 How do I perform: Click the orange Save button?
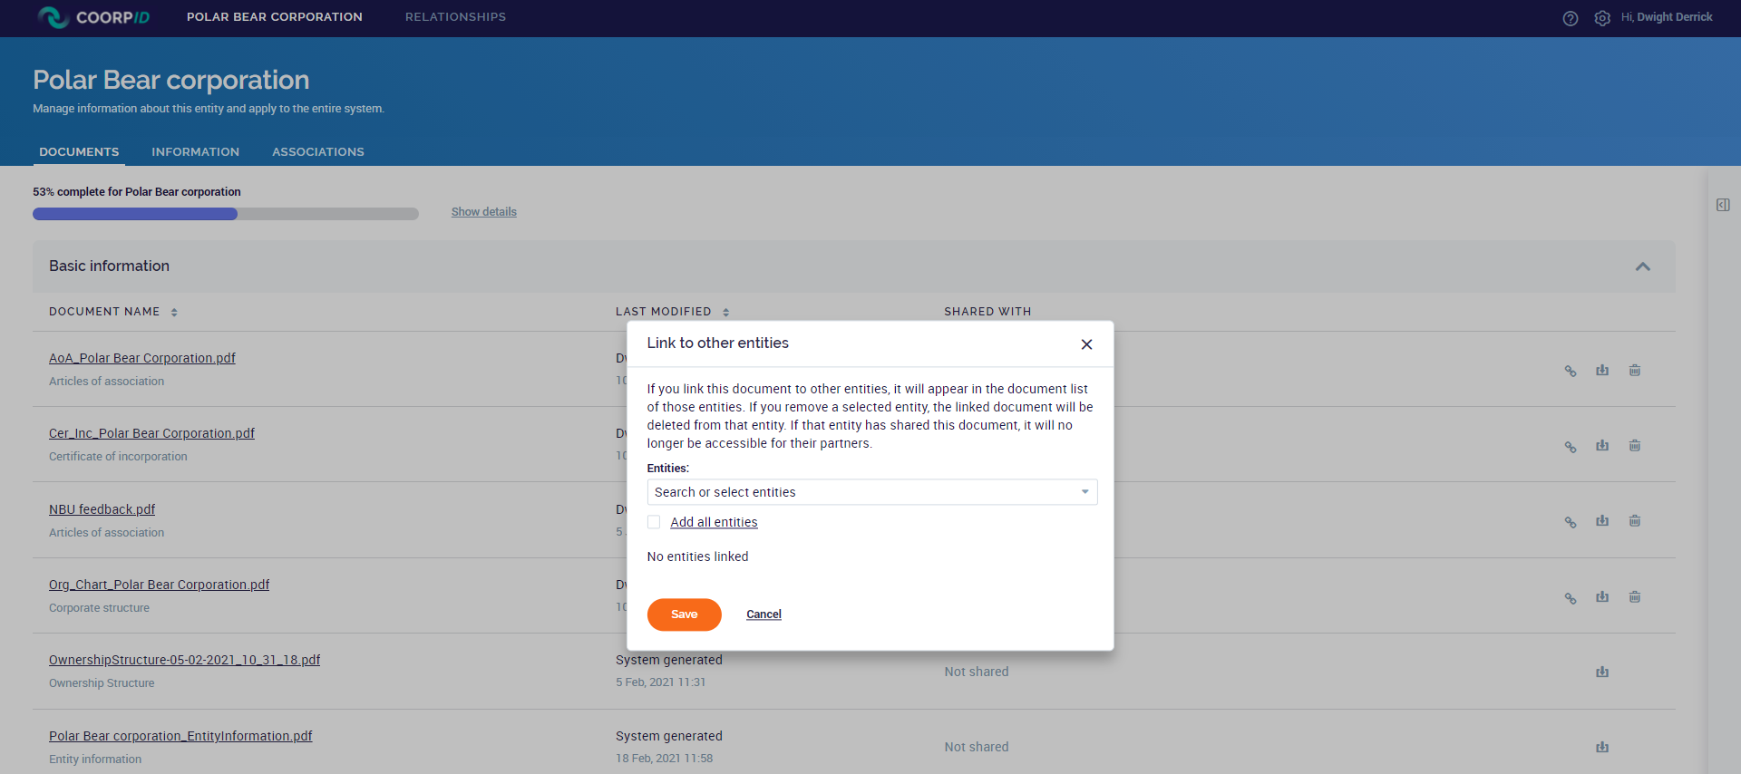click(684, 614)
